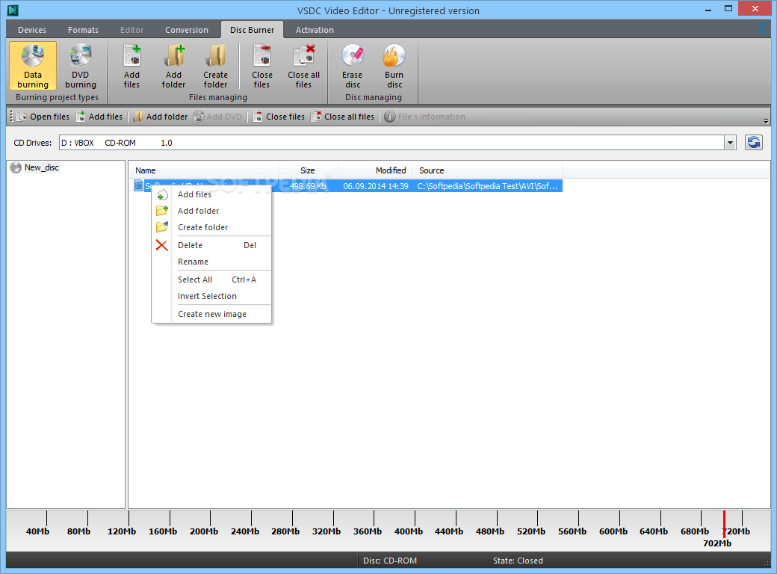The height and width of the screenshot is (574, 777).
Task: Click Close all files in the quick toolbar
Action: click(342, 117)
